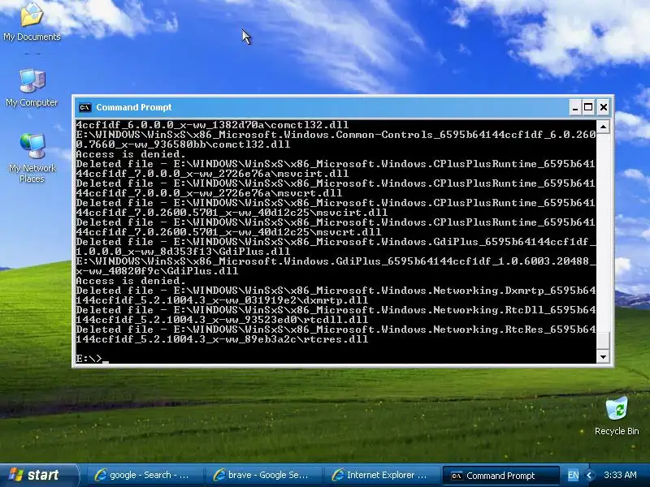Switch to the 'google - Search' taskbar window

click(144, 475)
